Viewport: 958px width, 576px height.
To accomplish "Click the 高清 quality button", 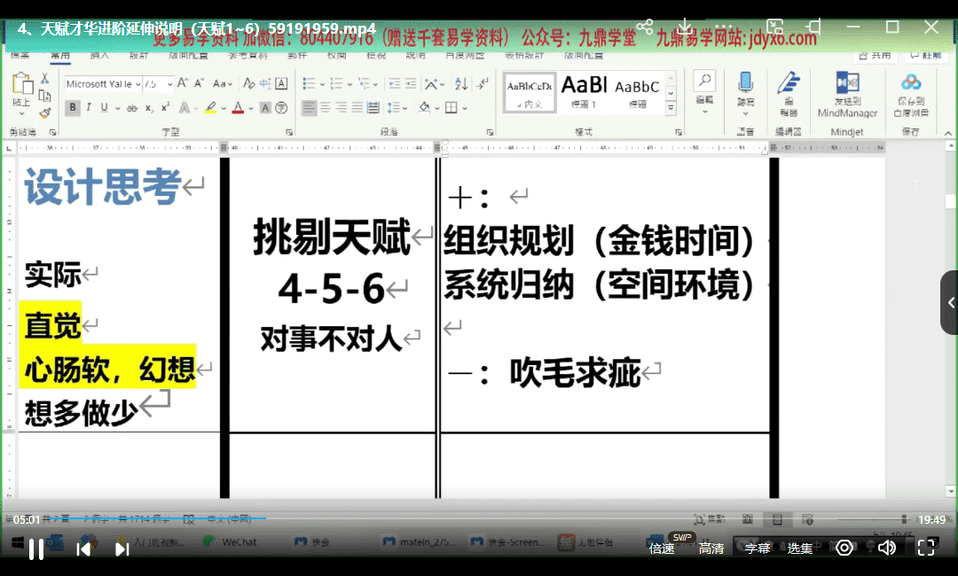I will [711, 549].
